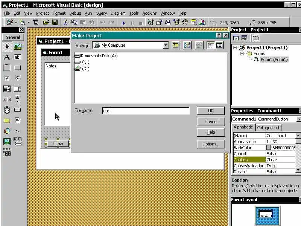Screen dimensions: 301x226
Task: Select the DriveListBox control tool
Action: [17, 110]
